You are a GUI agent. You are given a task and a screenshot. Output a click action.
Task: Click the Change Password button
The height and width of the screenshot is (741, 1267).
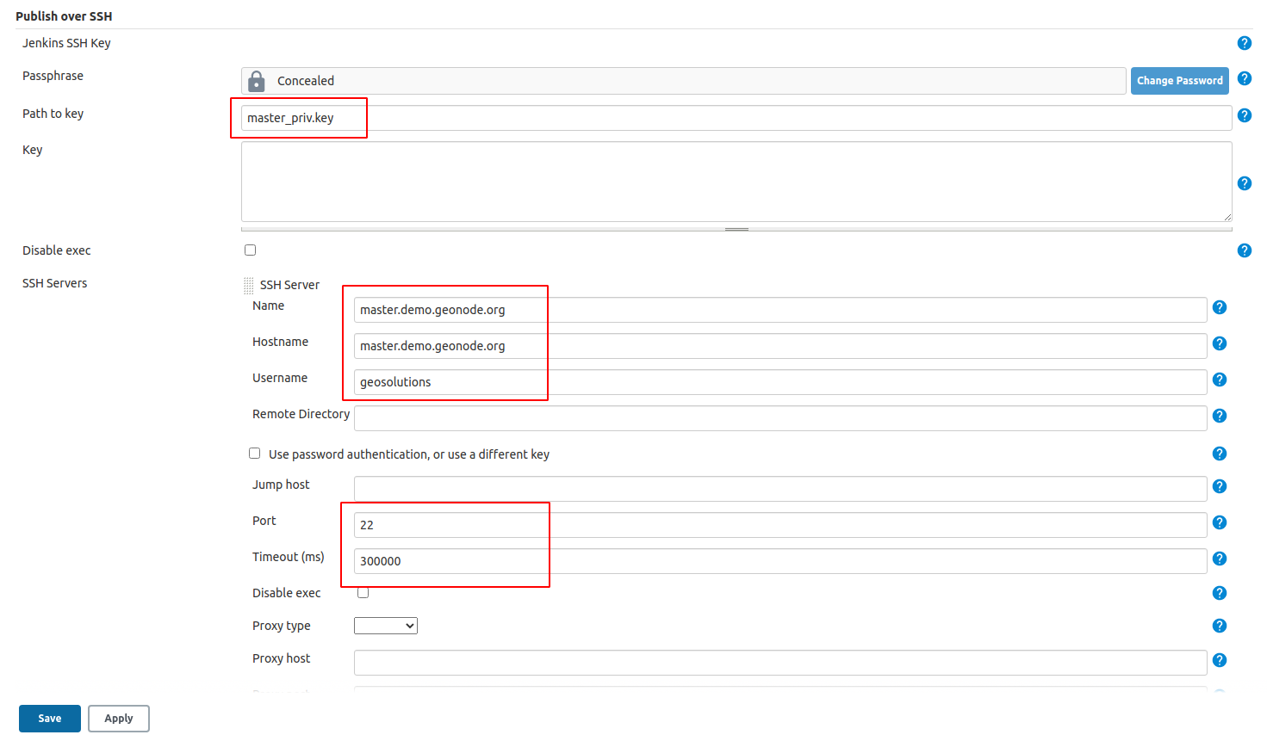click(1179, 81)
